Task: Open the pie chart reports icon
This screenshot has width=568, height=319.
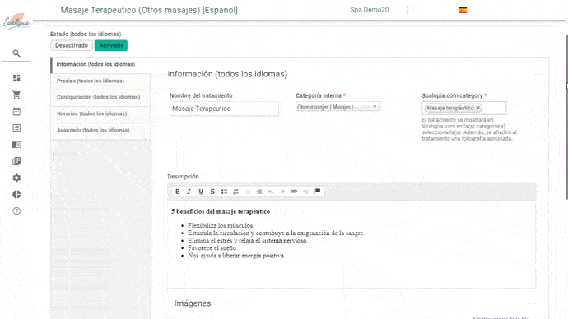Action: (x=16, y=195)
